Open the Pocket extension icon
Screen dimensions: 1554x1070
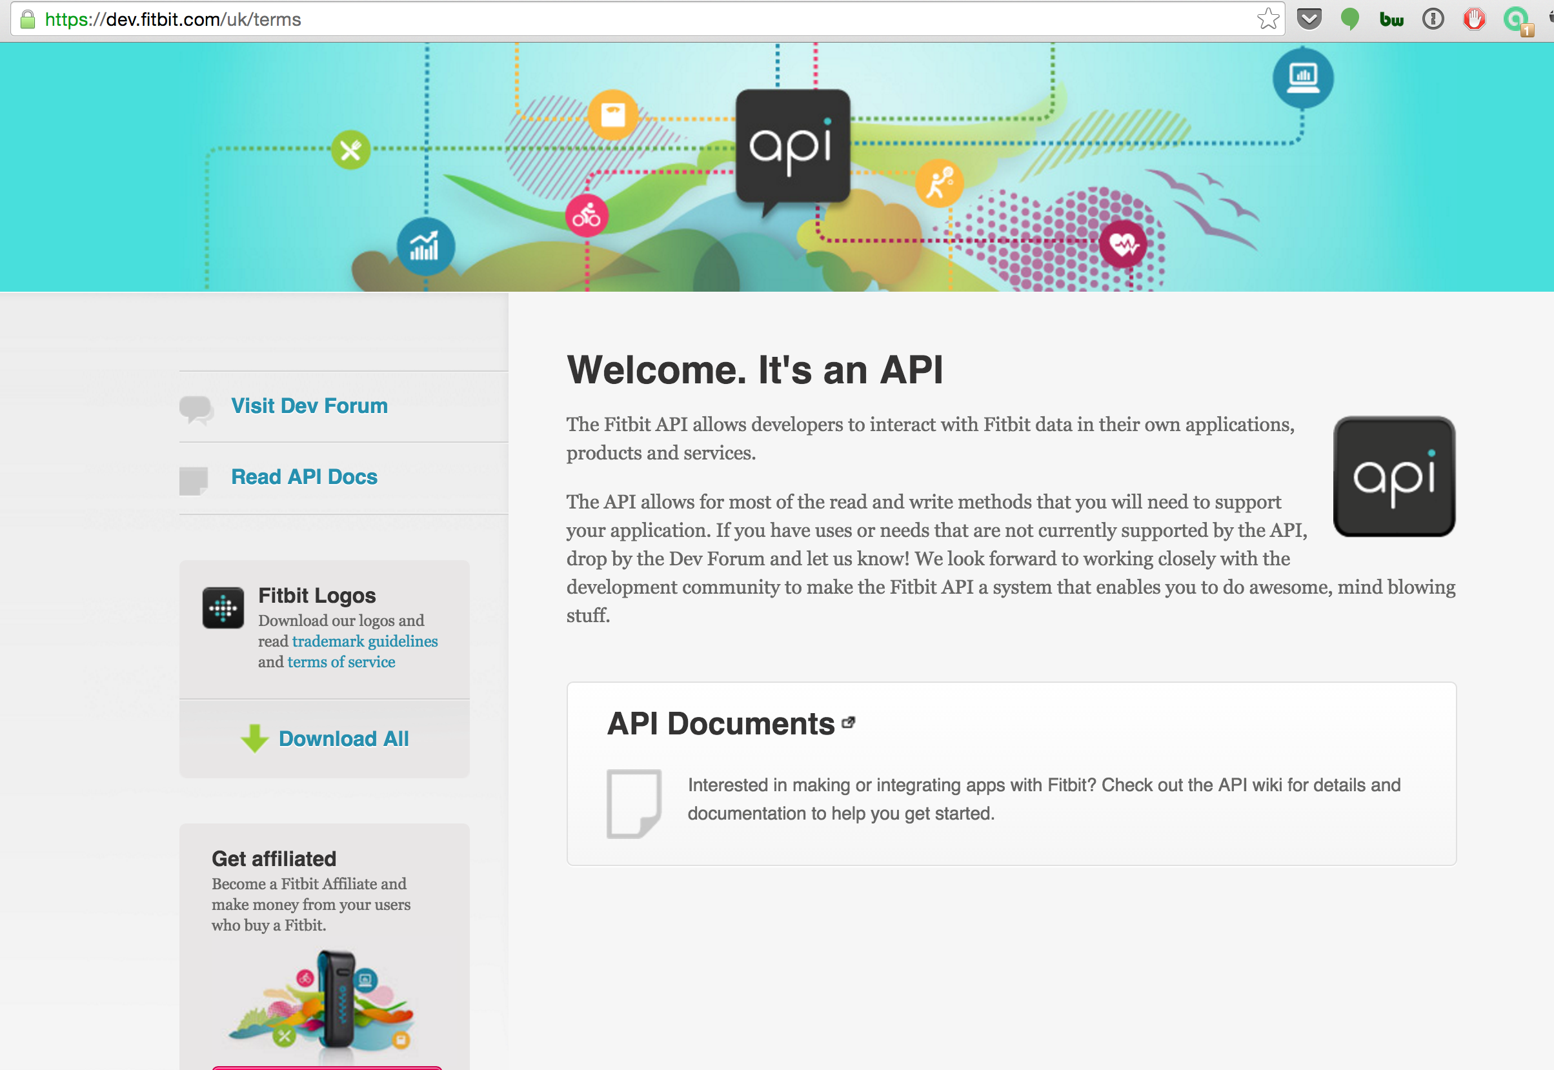pyautogui.click(x=1309, y=19)
